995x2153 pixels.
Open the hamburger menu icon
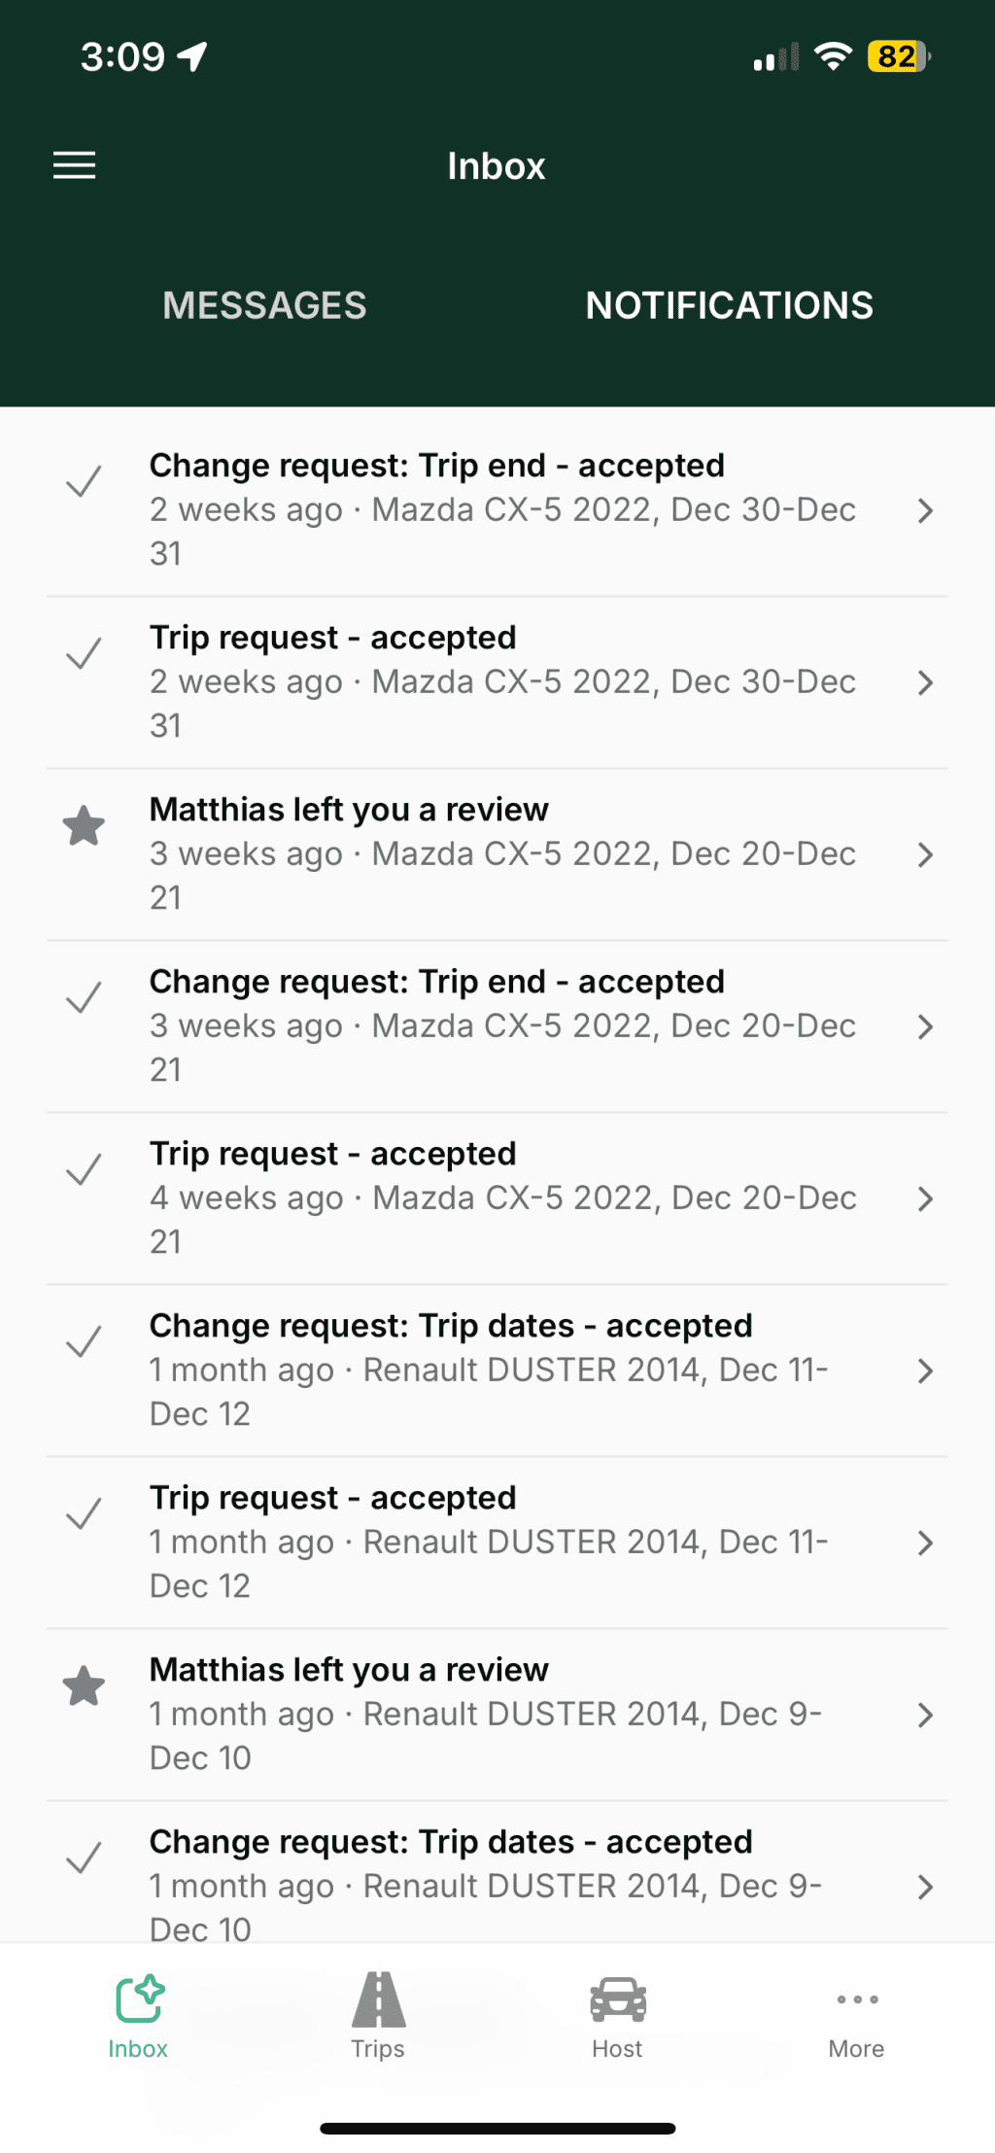coord(74,165)
